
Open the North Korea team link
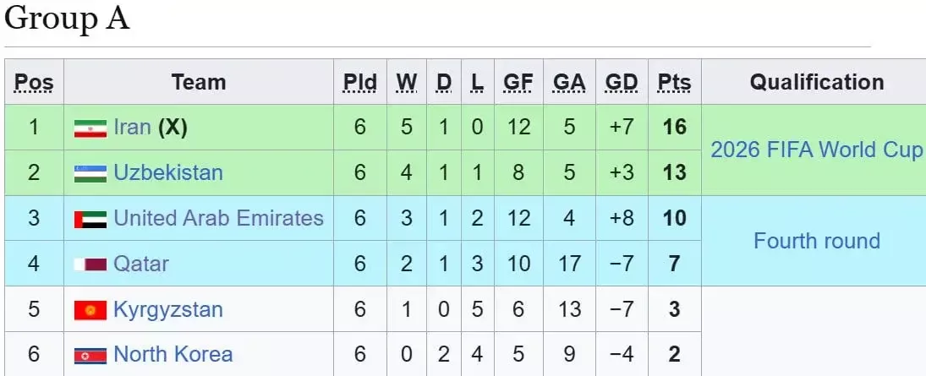click(173, 354)
